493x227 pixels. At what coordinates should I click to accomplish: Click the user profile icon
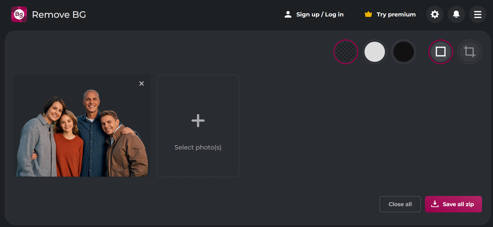click(288, 15)
